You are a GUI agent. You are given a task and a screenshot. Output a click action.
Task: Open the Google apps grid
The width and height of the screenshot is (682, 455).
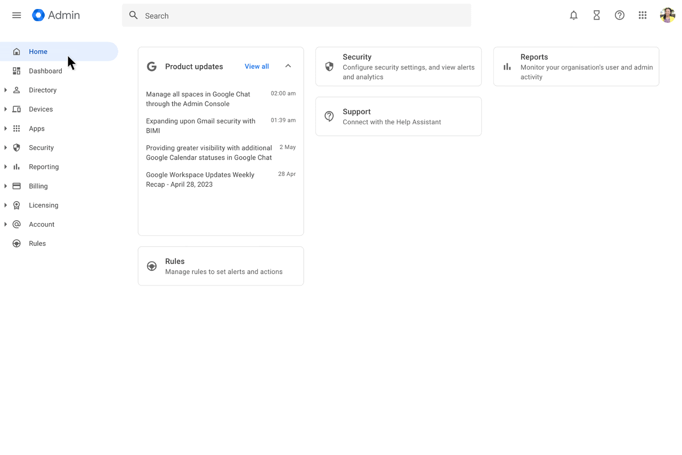click(643, 15)
